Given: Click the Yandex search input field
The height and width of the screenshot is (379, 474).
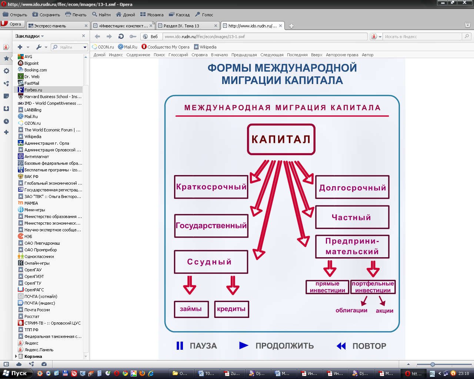Looking at the screenshot, I should click(x=422, y=37).
